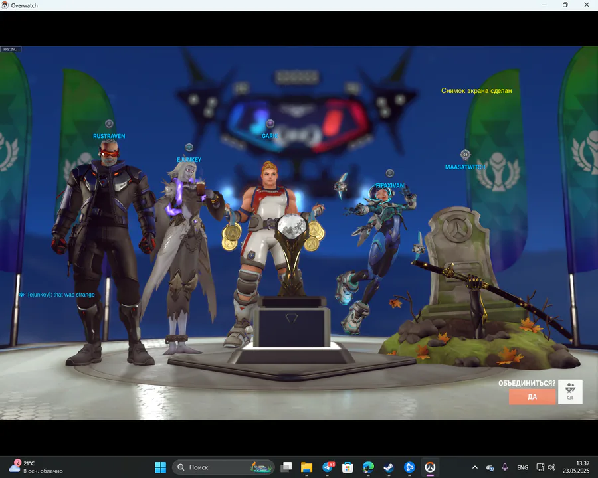
Task: Switch the ENG input language
Action: click(x=522, y=467)
